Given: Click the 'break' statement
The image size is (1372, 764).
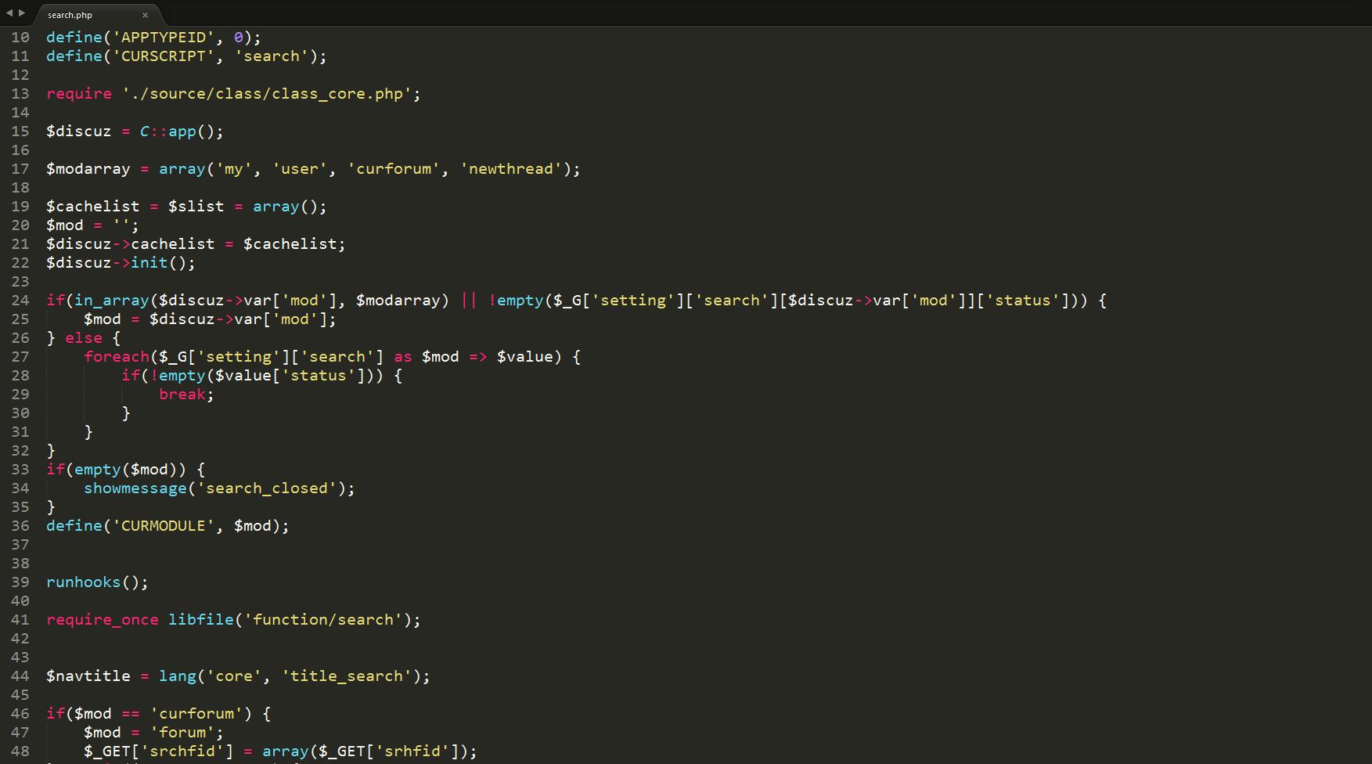Looking at the screenshot, I should 182,395.
